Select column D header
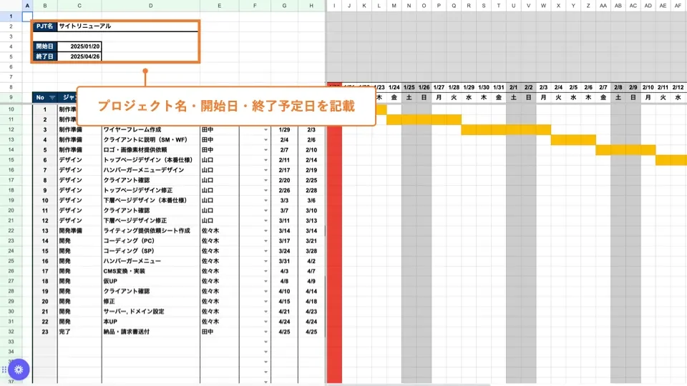Screen dimensions: 687x386 point(150,6)
